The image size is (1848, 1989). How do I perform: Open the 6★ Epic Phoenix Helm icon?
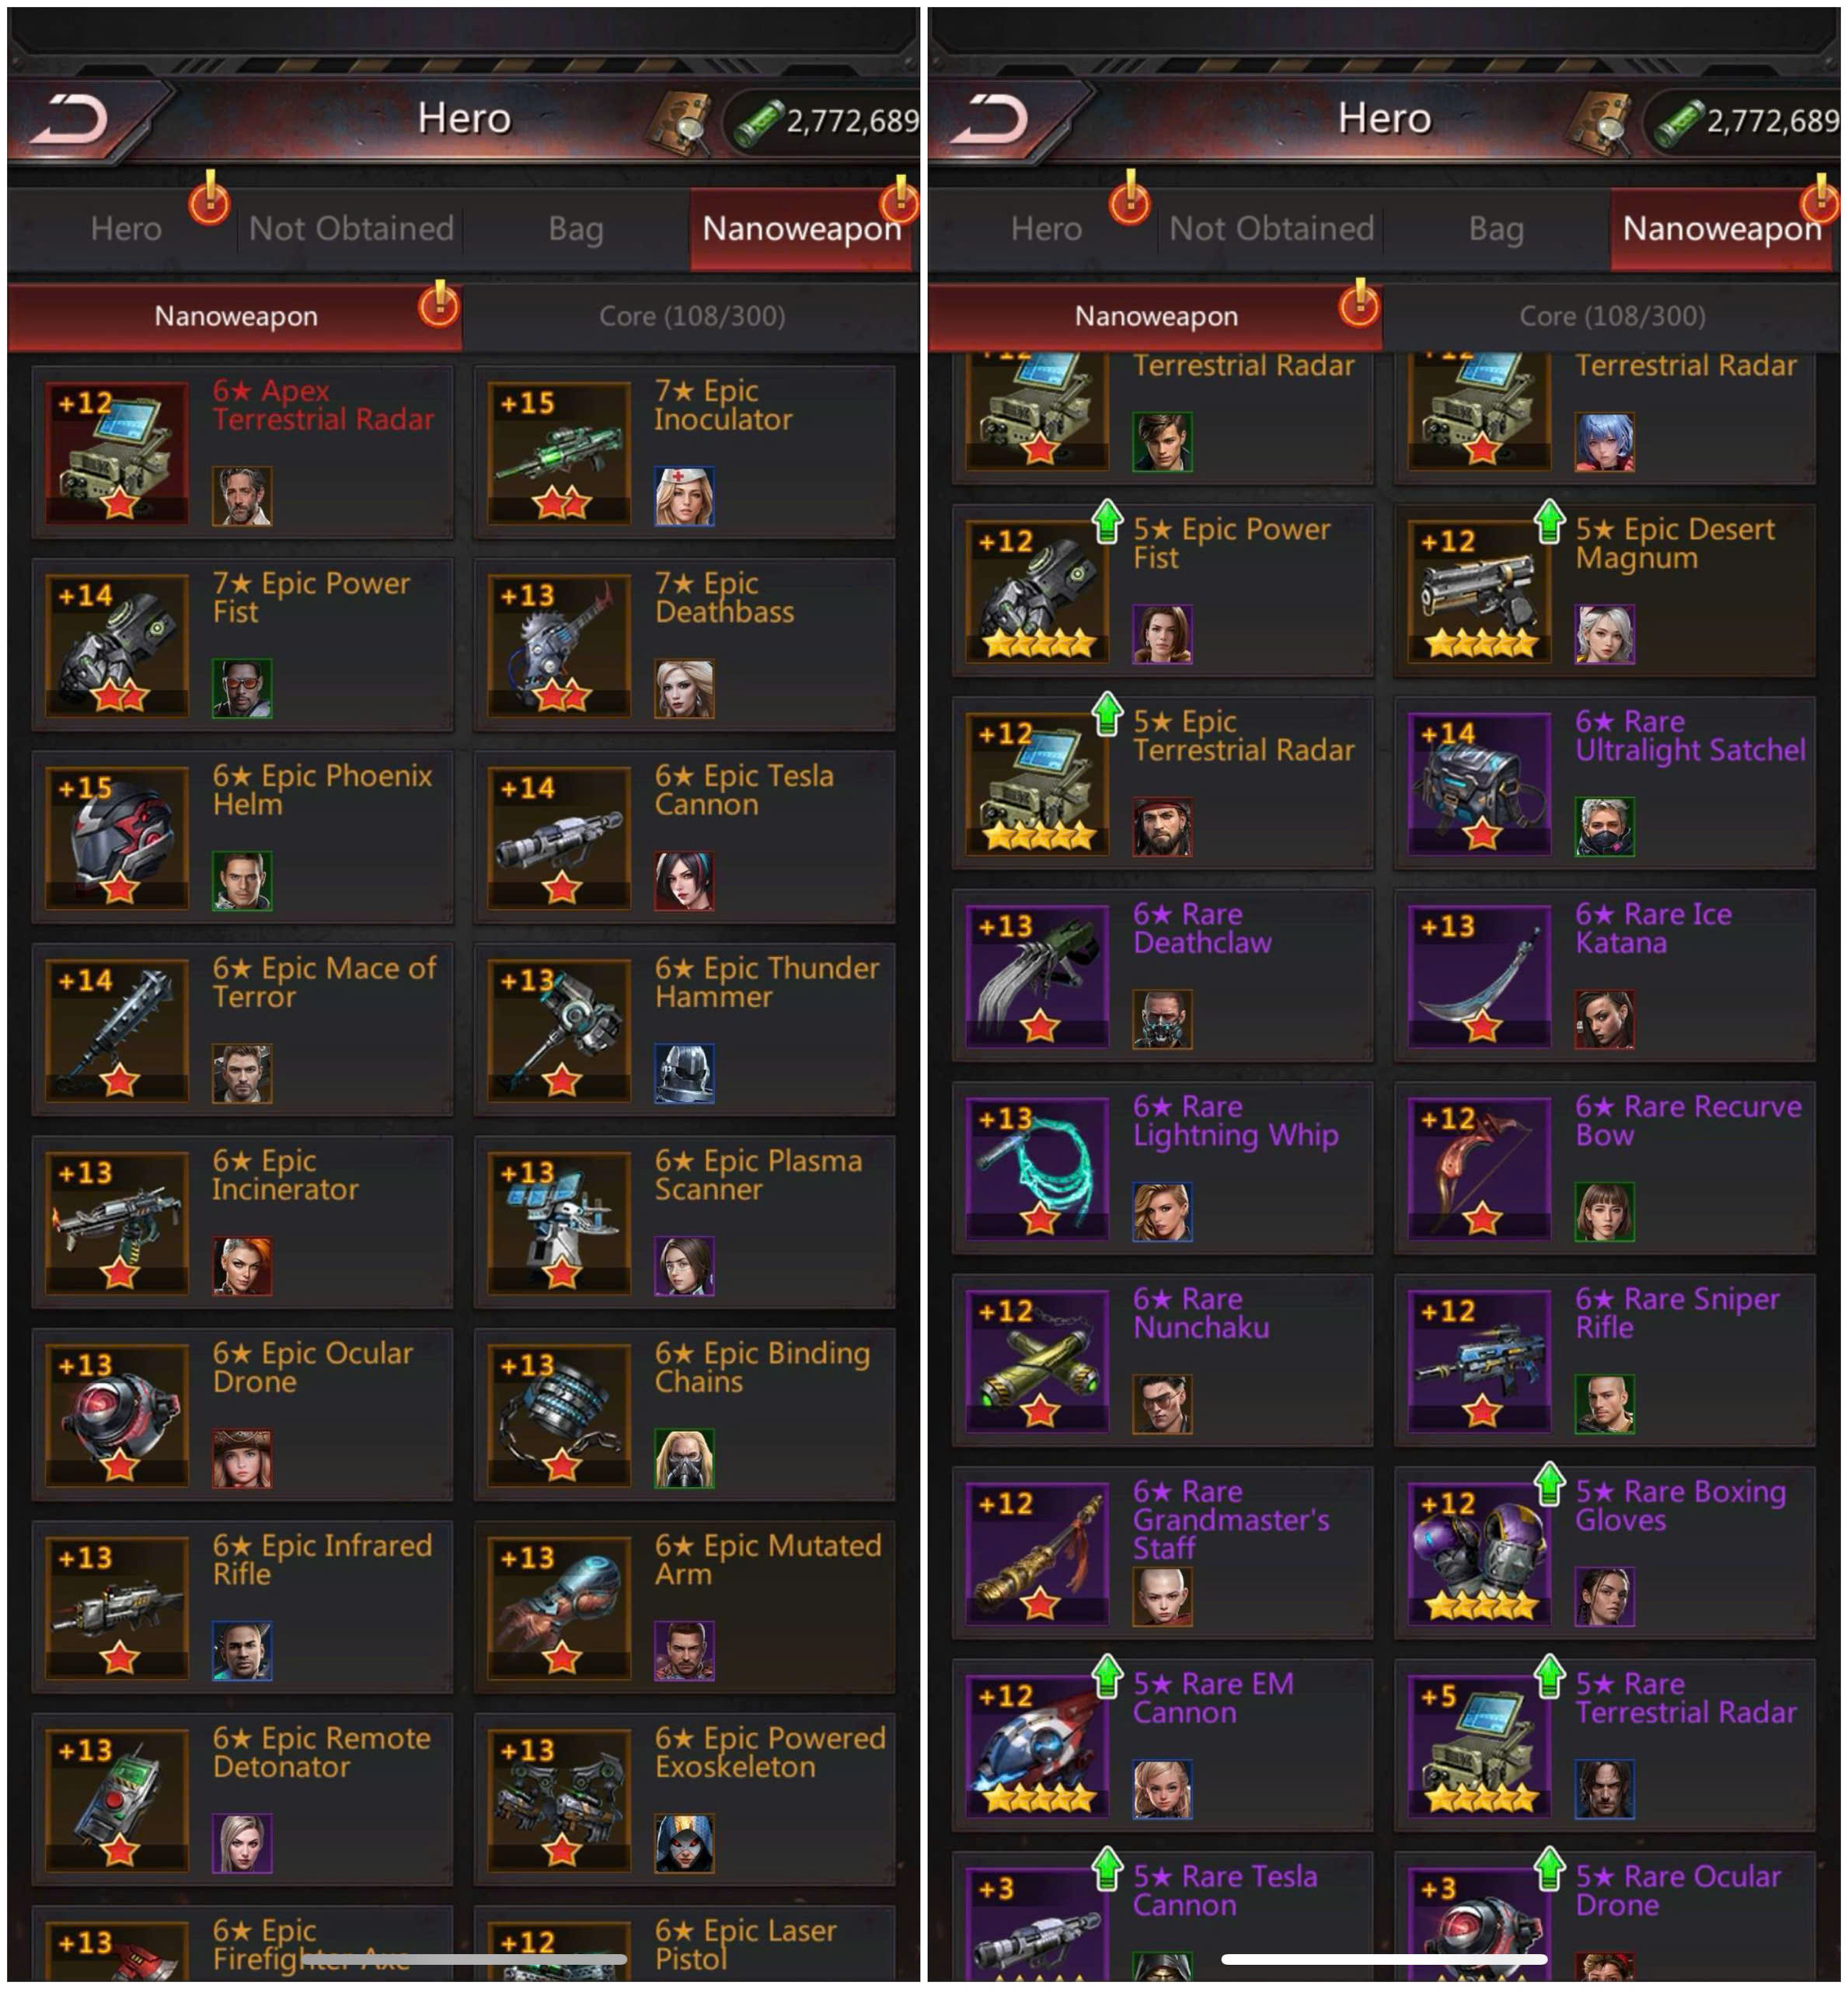coord(118,837)
